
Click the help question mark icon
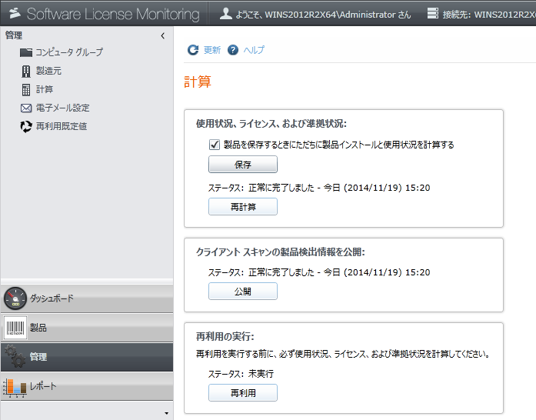click(233, 50)
